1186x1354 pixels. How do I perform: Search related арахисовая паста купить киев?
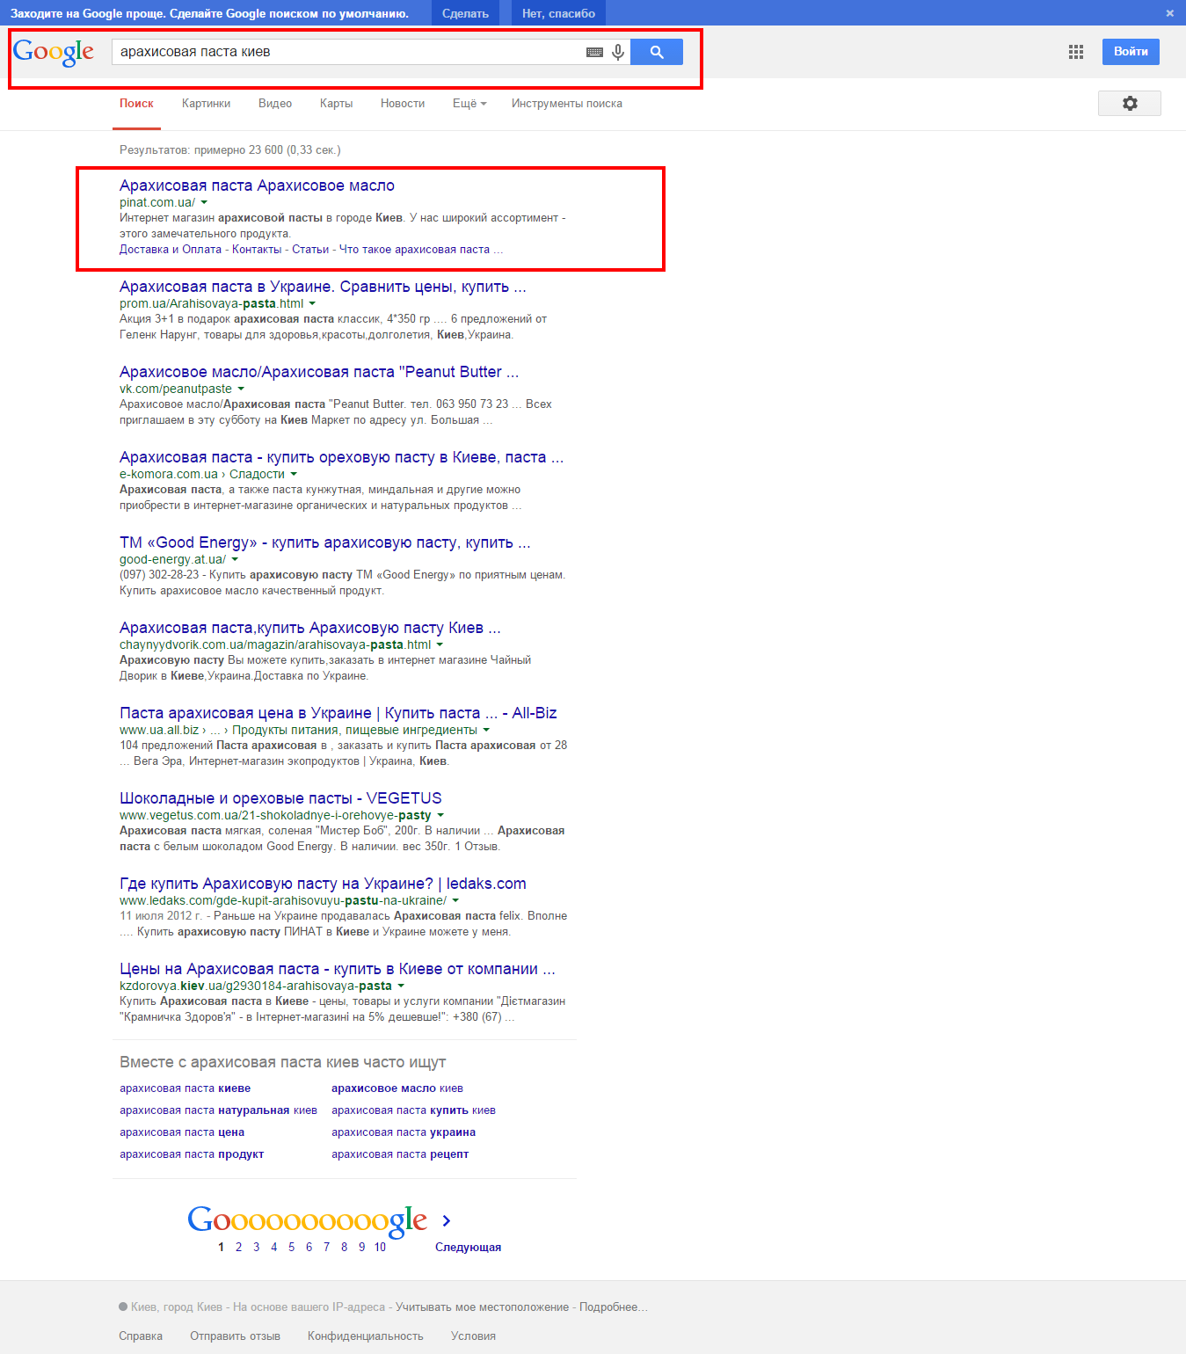point(413,1110)
